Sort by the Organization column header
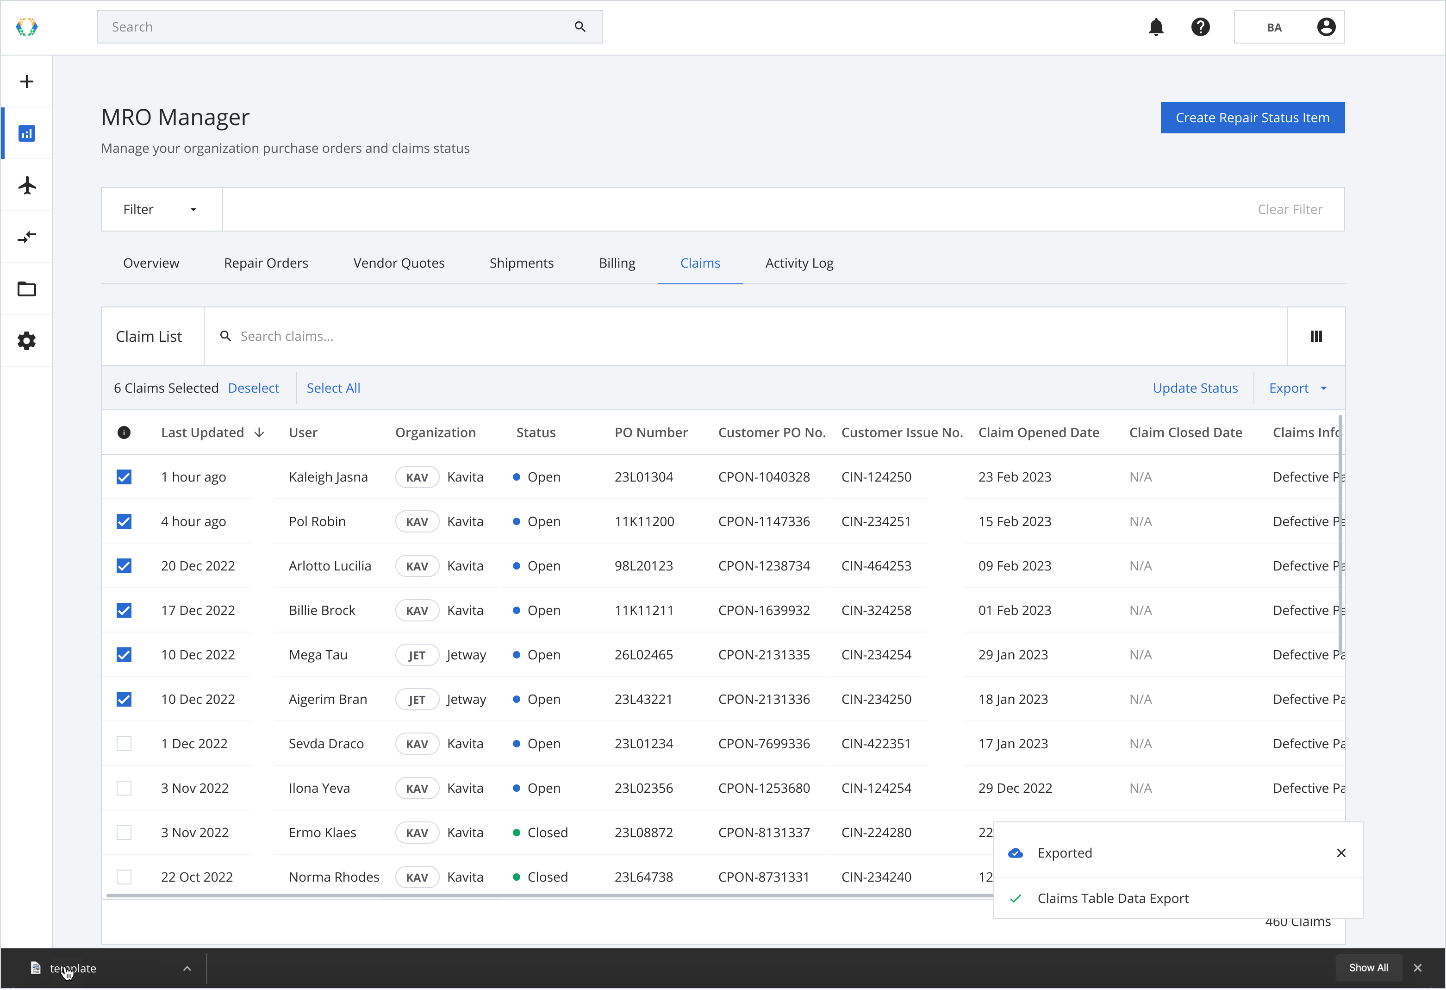Image resolution: width=1446 pixels, height=990 pixels. click(435, 433)
